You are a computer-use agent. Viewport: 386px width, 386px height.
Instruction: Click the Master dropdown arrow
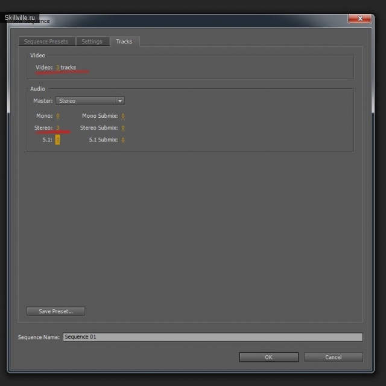pos(120,101)
